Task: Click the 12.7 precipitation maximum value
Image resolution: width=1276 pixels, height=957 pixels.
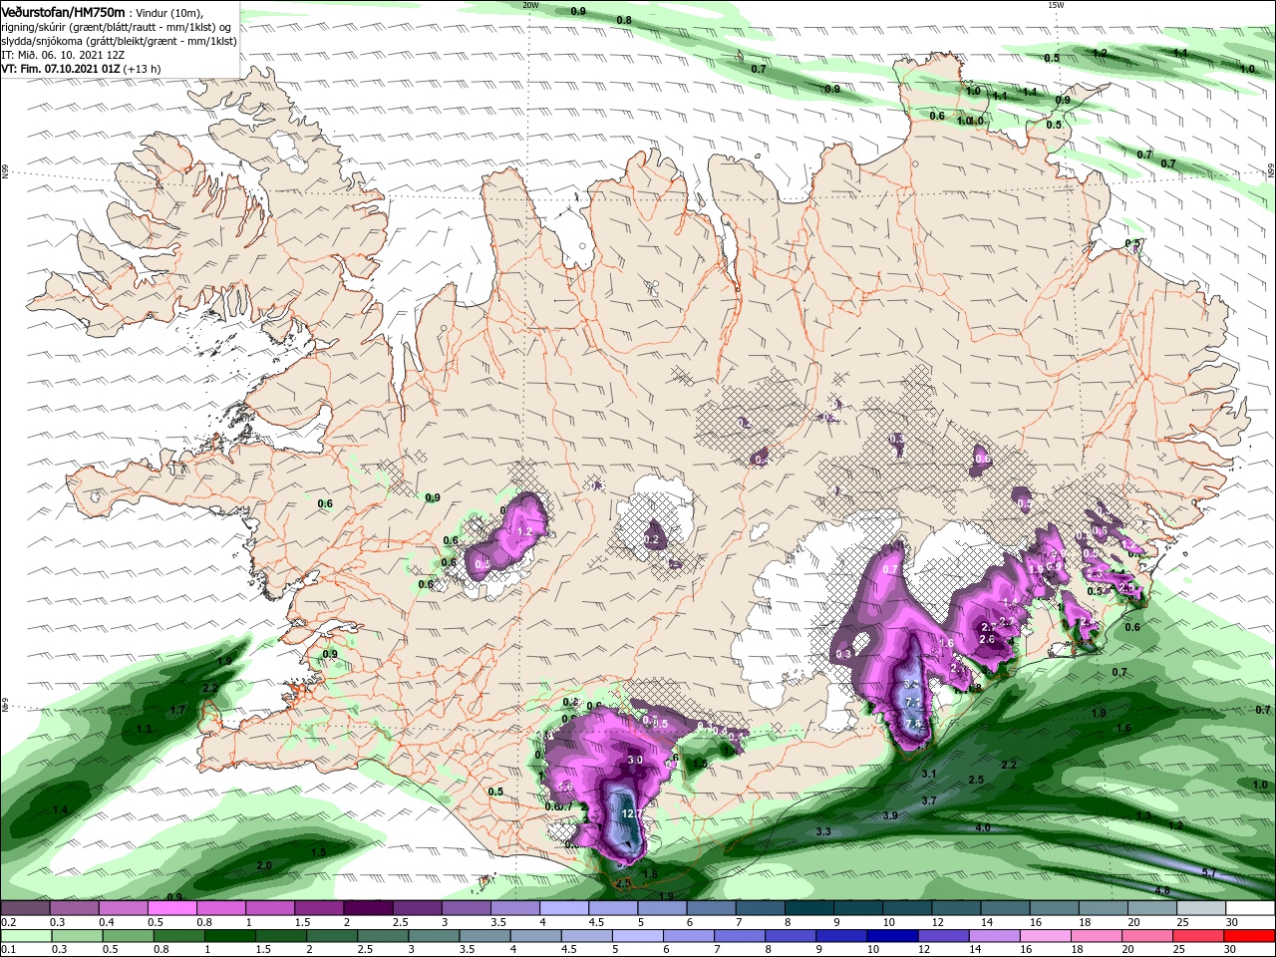Action: click(x=630, y=813)
